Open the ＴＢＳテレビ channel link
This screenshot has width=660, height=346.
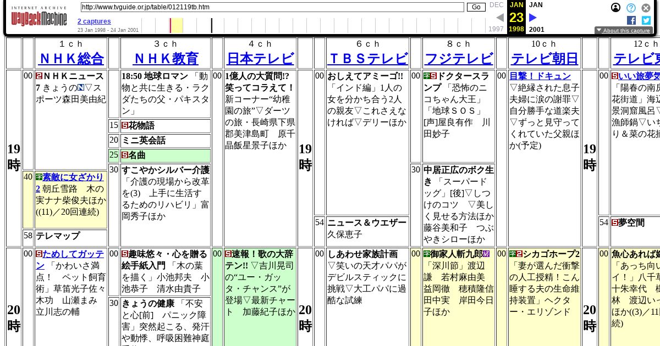(368, 58)
